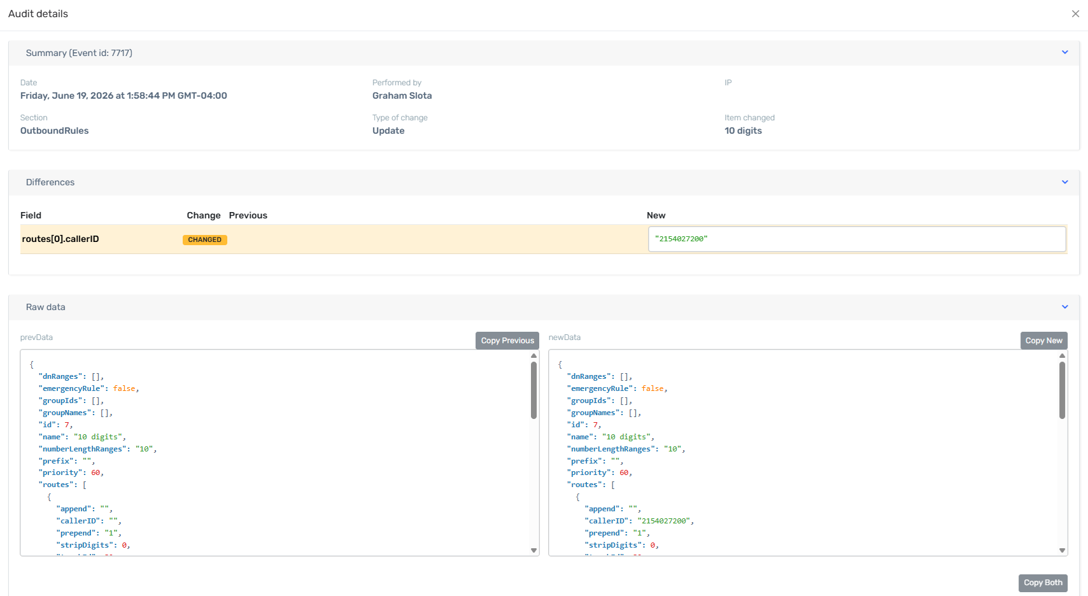1088x596 pixels.
Task: Click the Copy Both button
Action: [x=1043, y=583]
